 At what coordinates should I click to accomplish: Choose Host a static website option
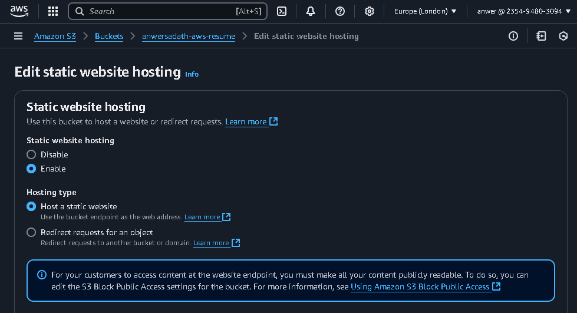click(x=31, y=206)
